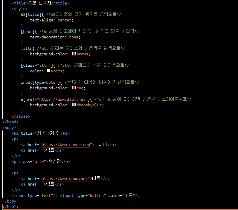Click the '[class="attr"]' selector
This screenshot has height=210, width=238.
tap(37, 66)
